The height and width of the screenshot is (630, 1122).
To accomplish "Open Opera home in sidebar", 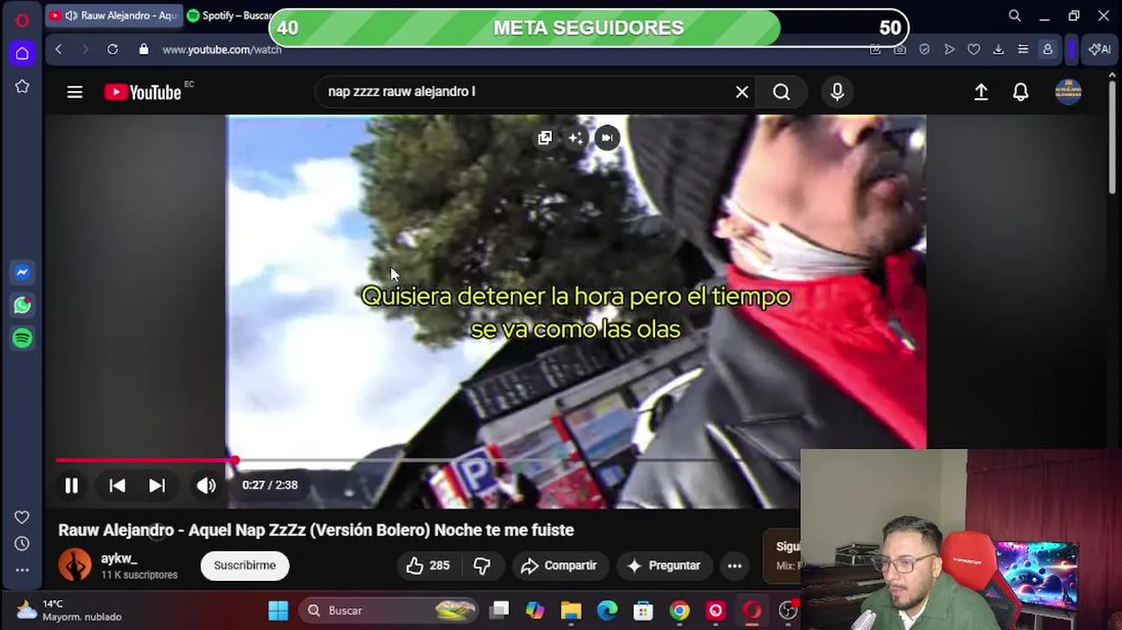I will [22, 53].
